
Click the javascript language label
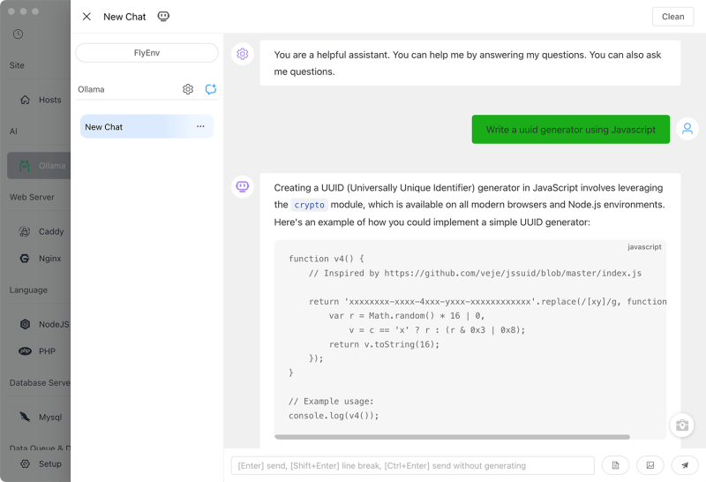[x=644, y=247]
